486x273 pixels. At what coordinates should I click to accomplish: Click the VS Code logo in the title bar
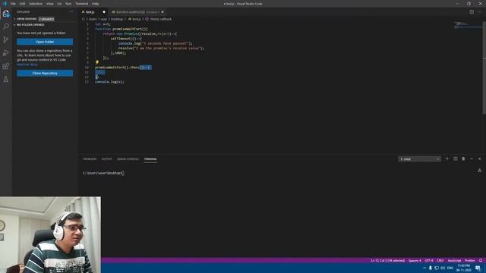point(5,4)
